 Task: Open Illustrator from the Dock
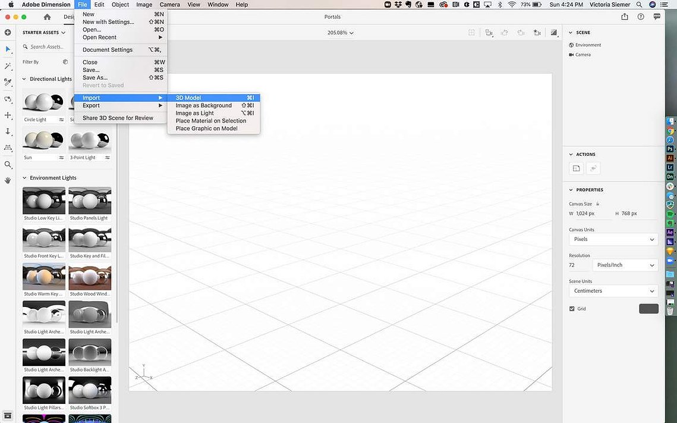click(x=670, y=158)
